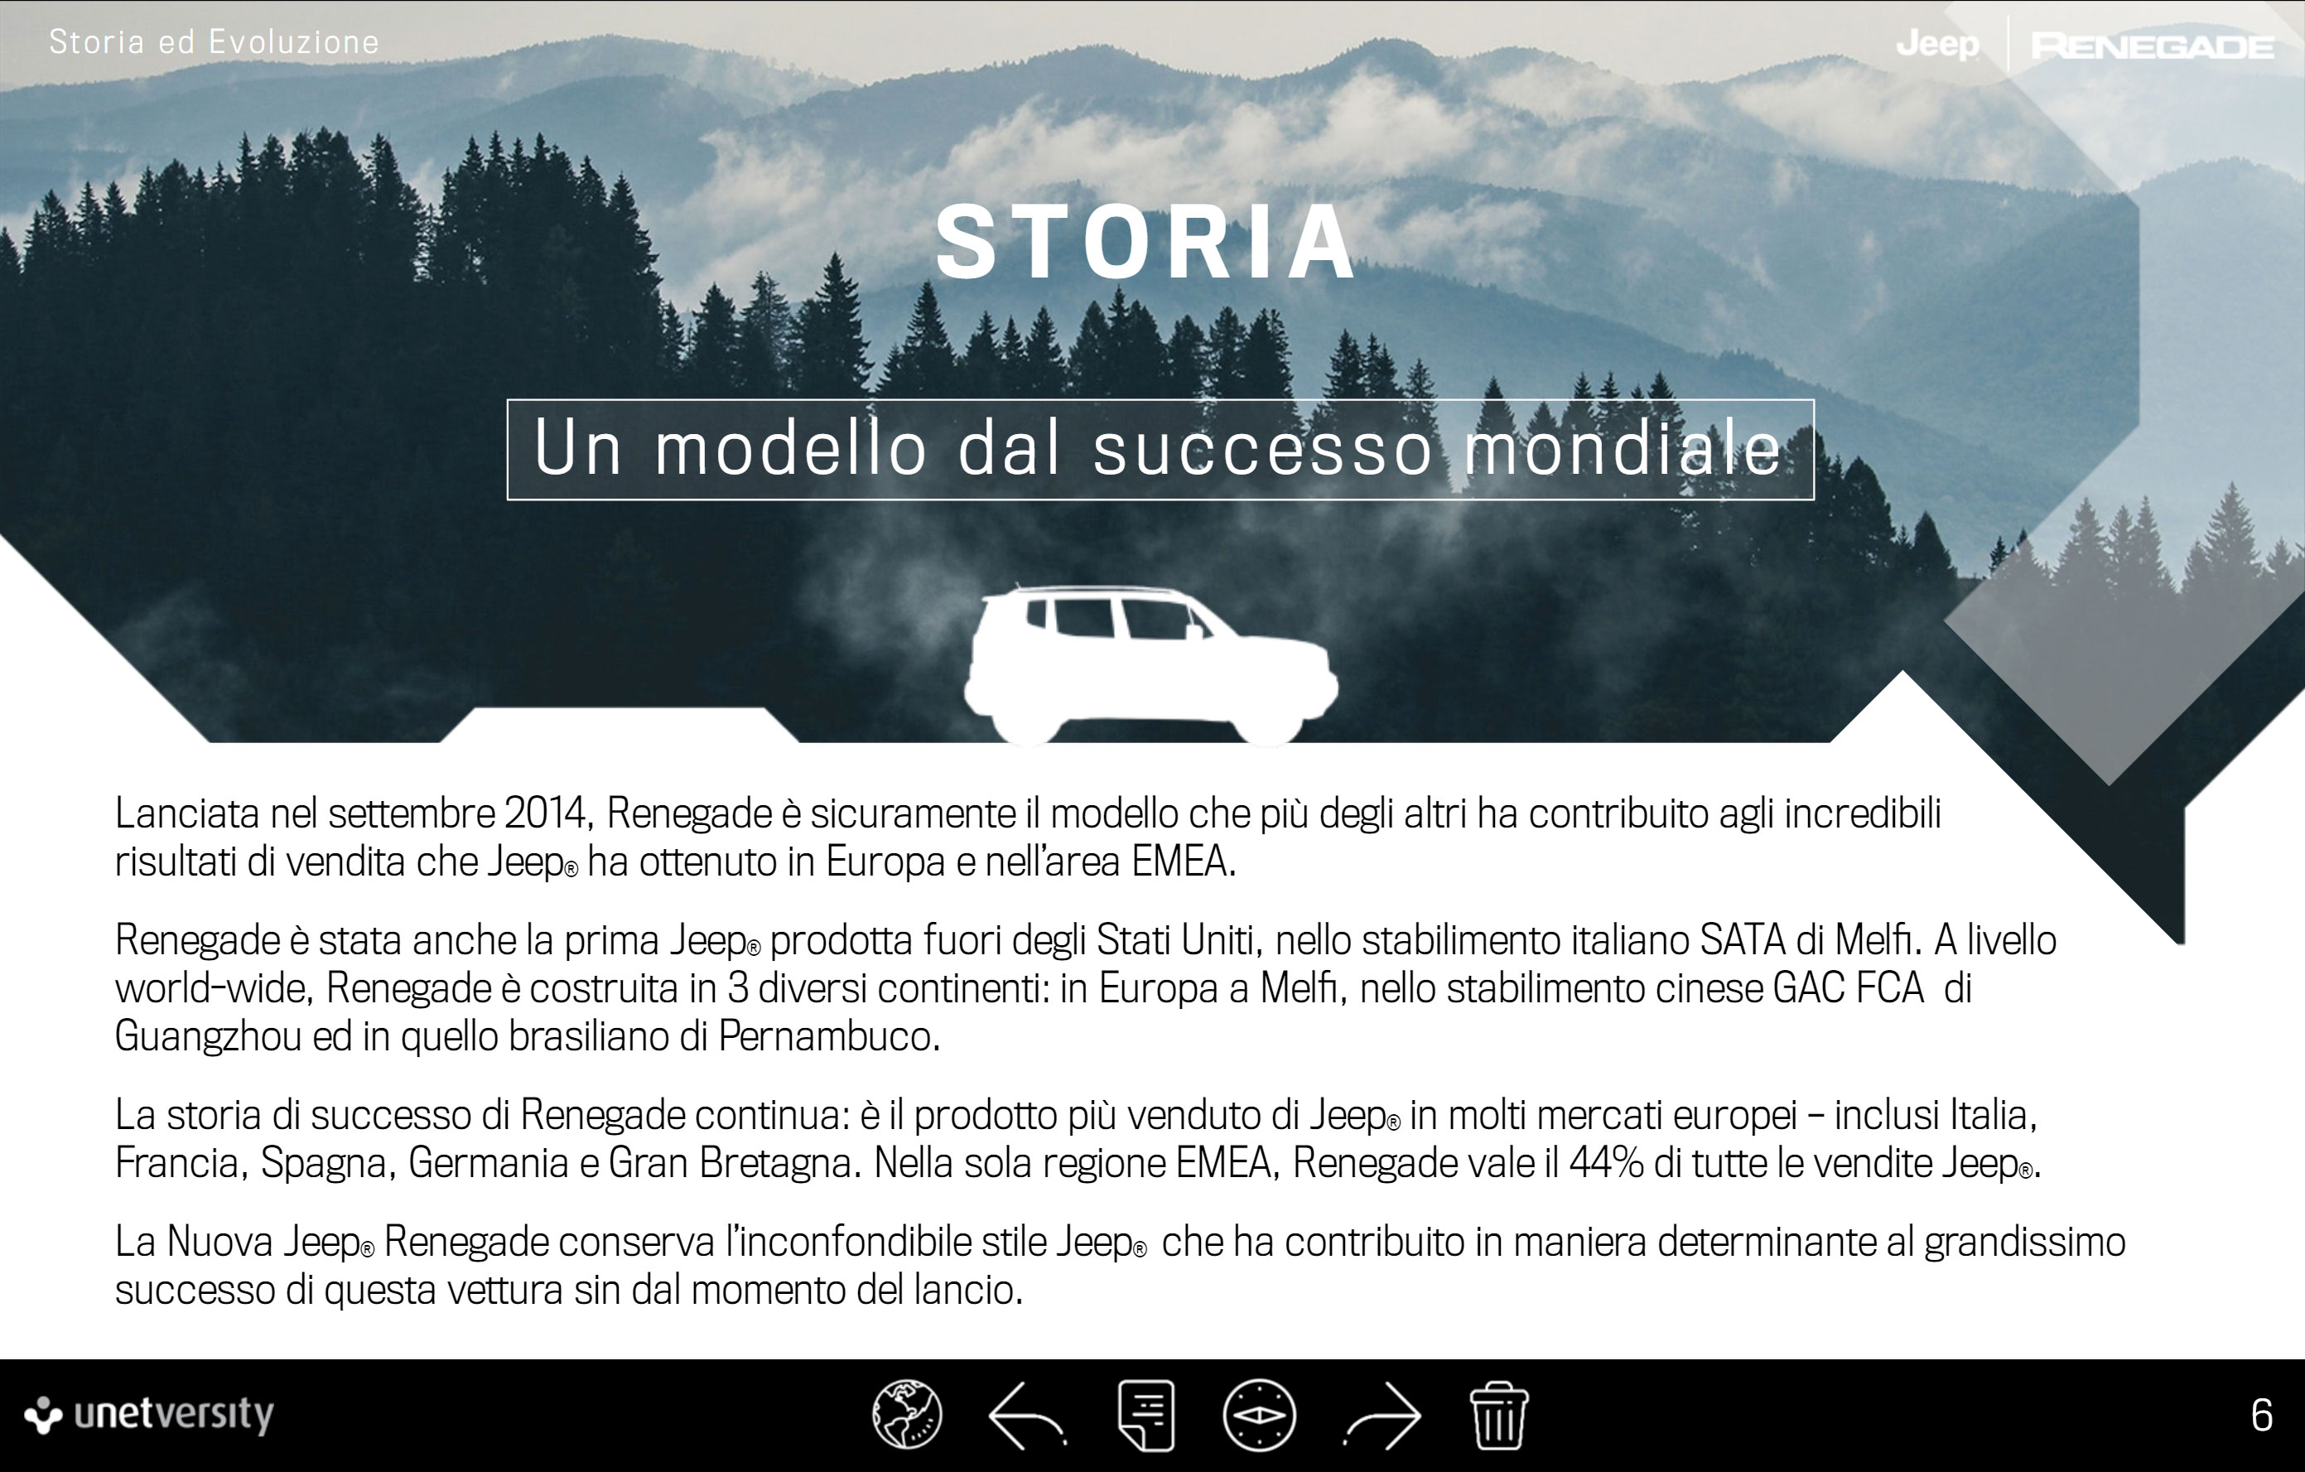Click the trash bin icon
The image size is (2305, 1472).
1498,1415
